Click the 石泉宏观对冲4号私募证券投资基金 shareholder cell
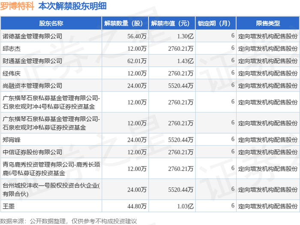300x225 pixels. [x=51, y=102]
